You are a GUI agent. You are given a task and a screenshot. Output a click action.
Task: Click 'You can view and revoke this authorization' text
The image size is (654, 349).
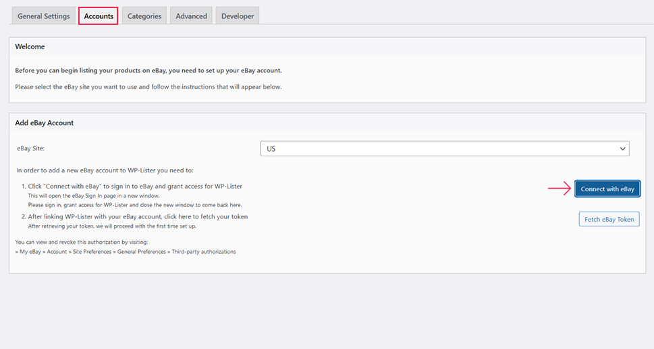[82, 242]
